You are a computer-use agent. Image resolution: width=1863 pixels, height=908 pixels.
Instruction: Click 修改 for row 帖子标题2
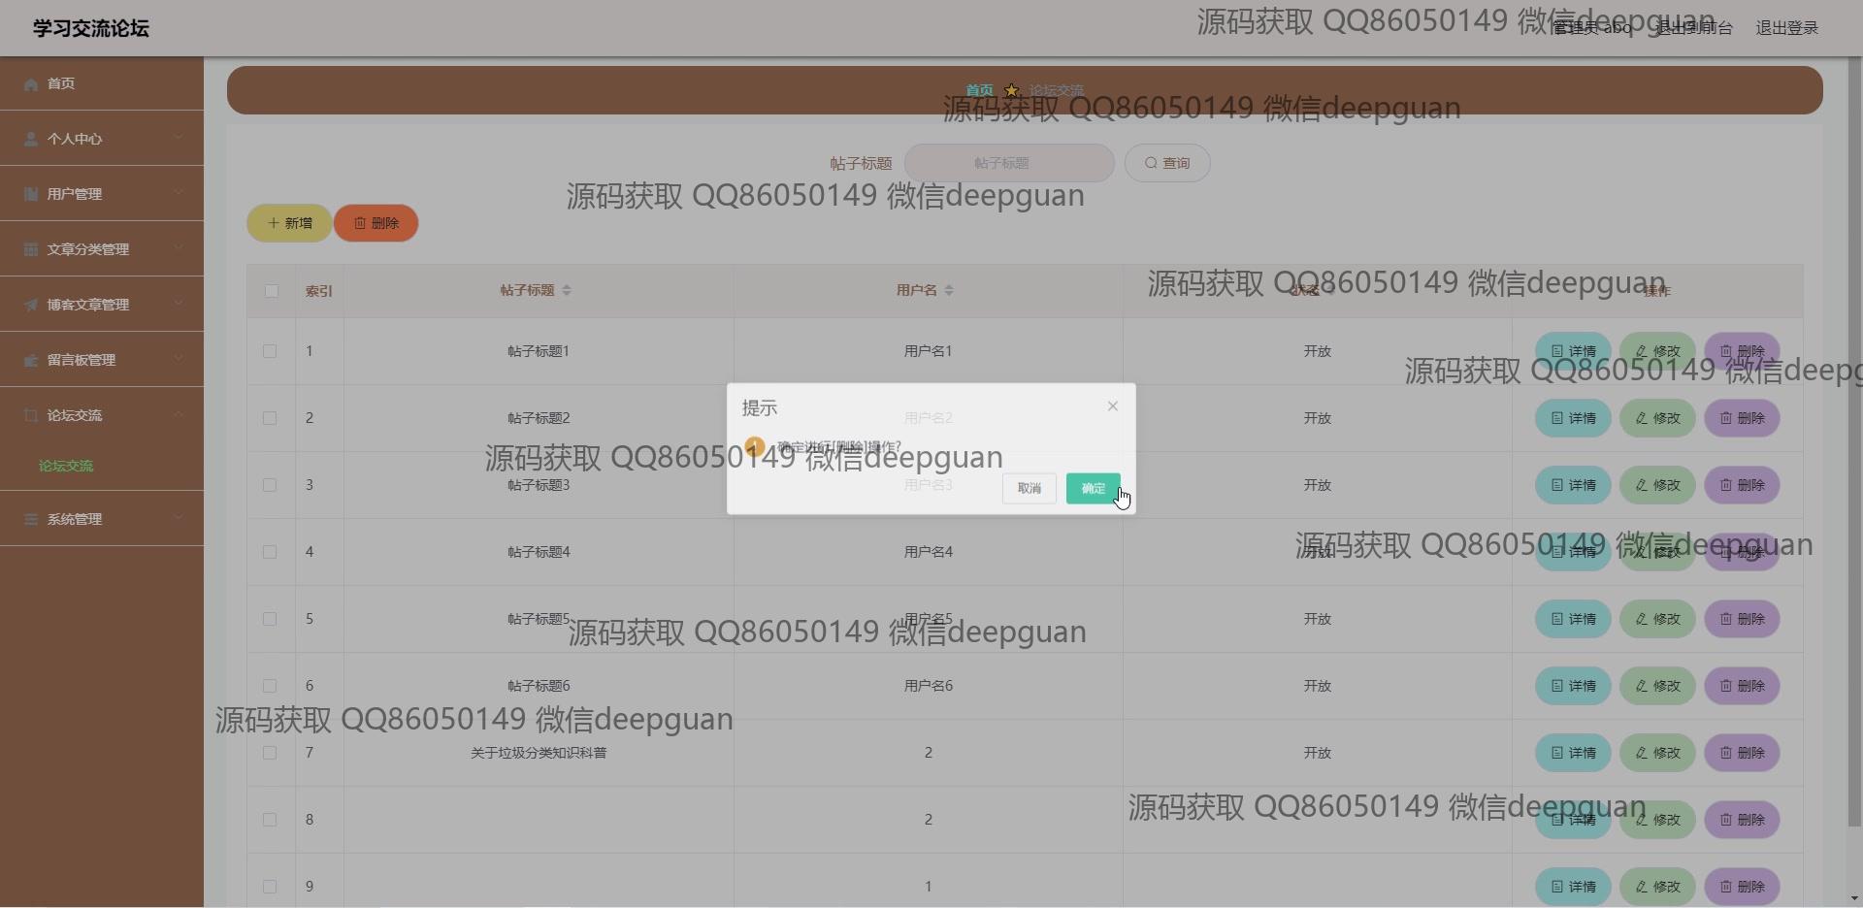pyautogui.click(x=1657, y=418)
